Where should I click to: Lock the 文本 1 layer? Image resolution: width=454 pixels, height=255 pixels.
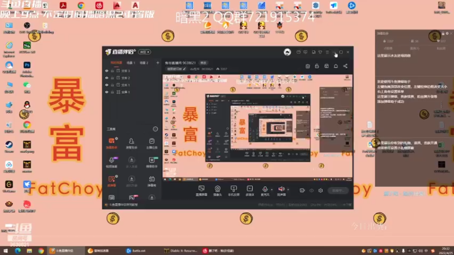coord(112,85)
